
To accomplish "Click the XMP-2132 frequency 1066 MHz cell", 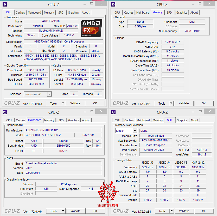I will (x=198, y=167).
